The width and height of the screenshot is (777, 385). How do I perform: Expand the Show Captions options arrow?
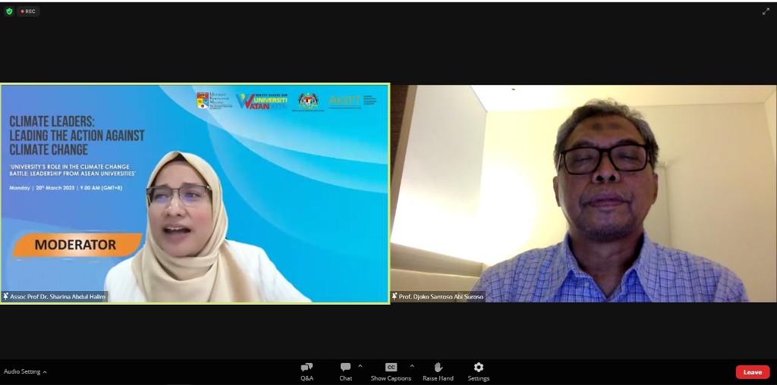(412, 366)
